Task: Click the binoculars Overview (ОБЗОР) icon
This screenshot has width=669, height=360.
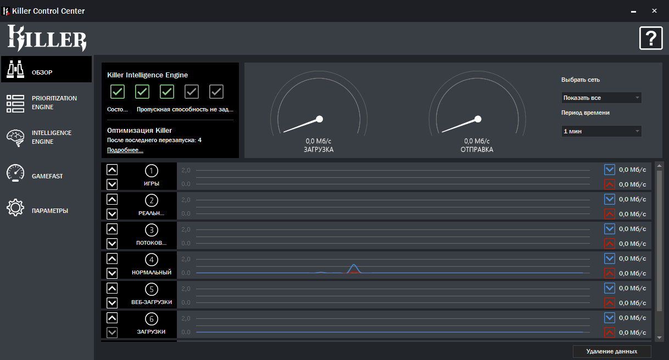Action: [x=15, y=69]
